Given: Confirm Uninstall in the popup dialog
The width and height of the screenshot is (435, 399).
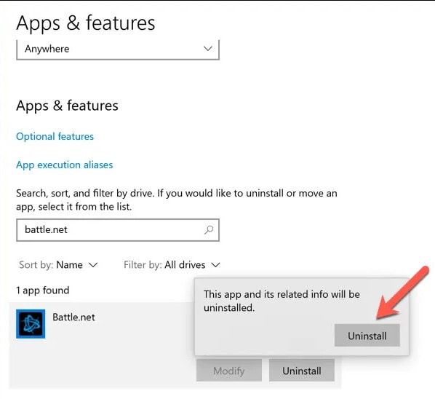Looking at the screenshot, I should tap(367, 336).
